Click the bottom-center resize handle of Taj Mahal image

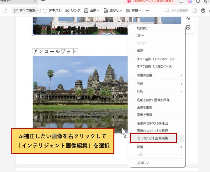(107, 35)
